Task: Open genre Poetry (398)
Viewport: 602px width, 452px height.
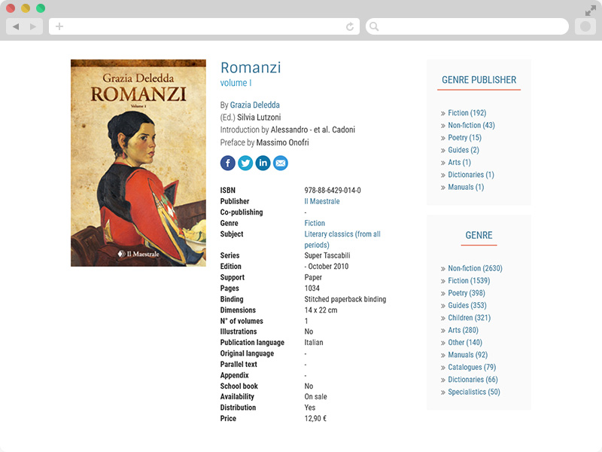Action: tap(467, 293)
